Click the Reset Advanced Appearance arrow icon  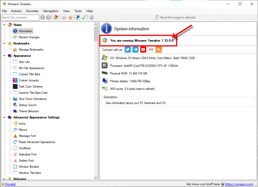[15, 142]
